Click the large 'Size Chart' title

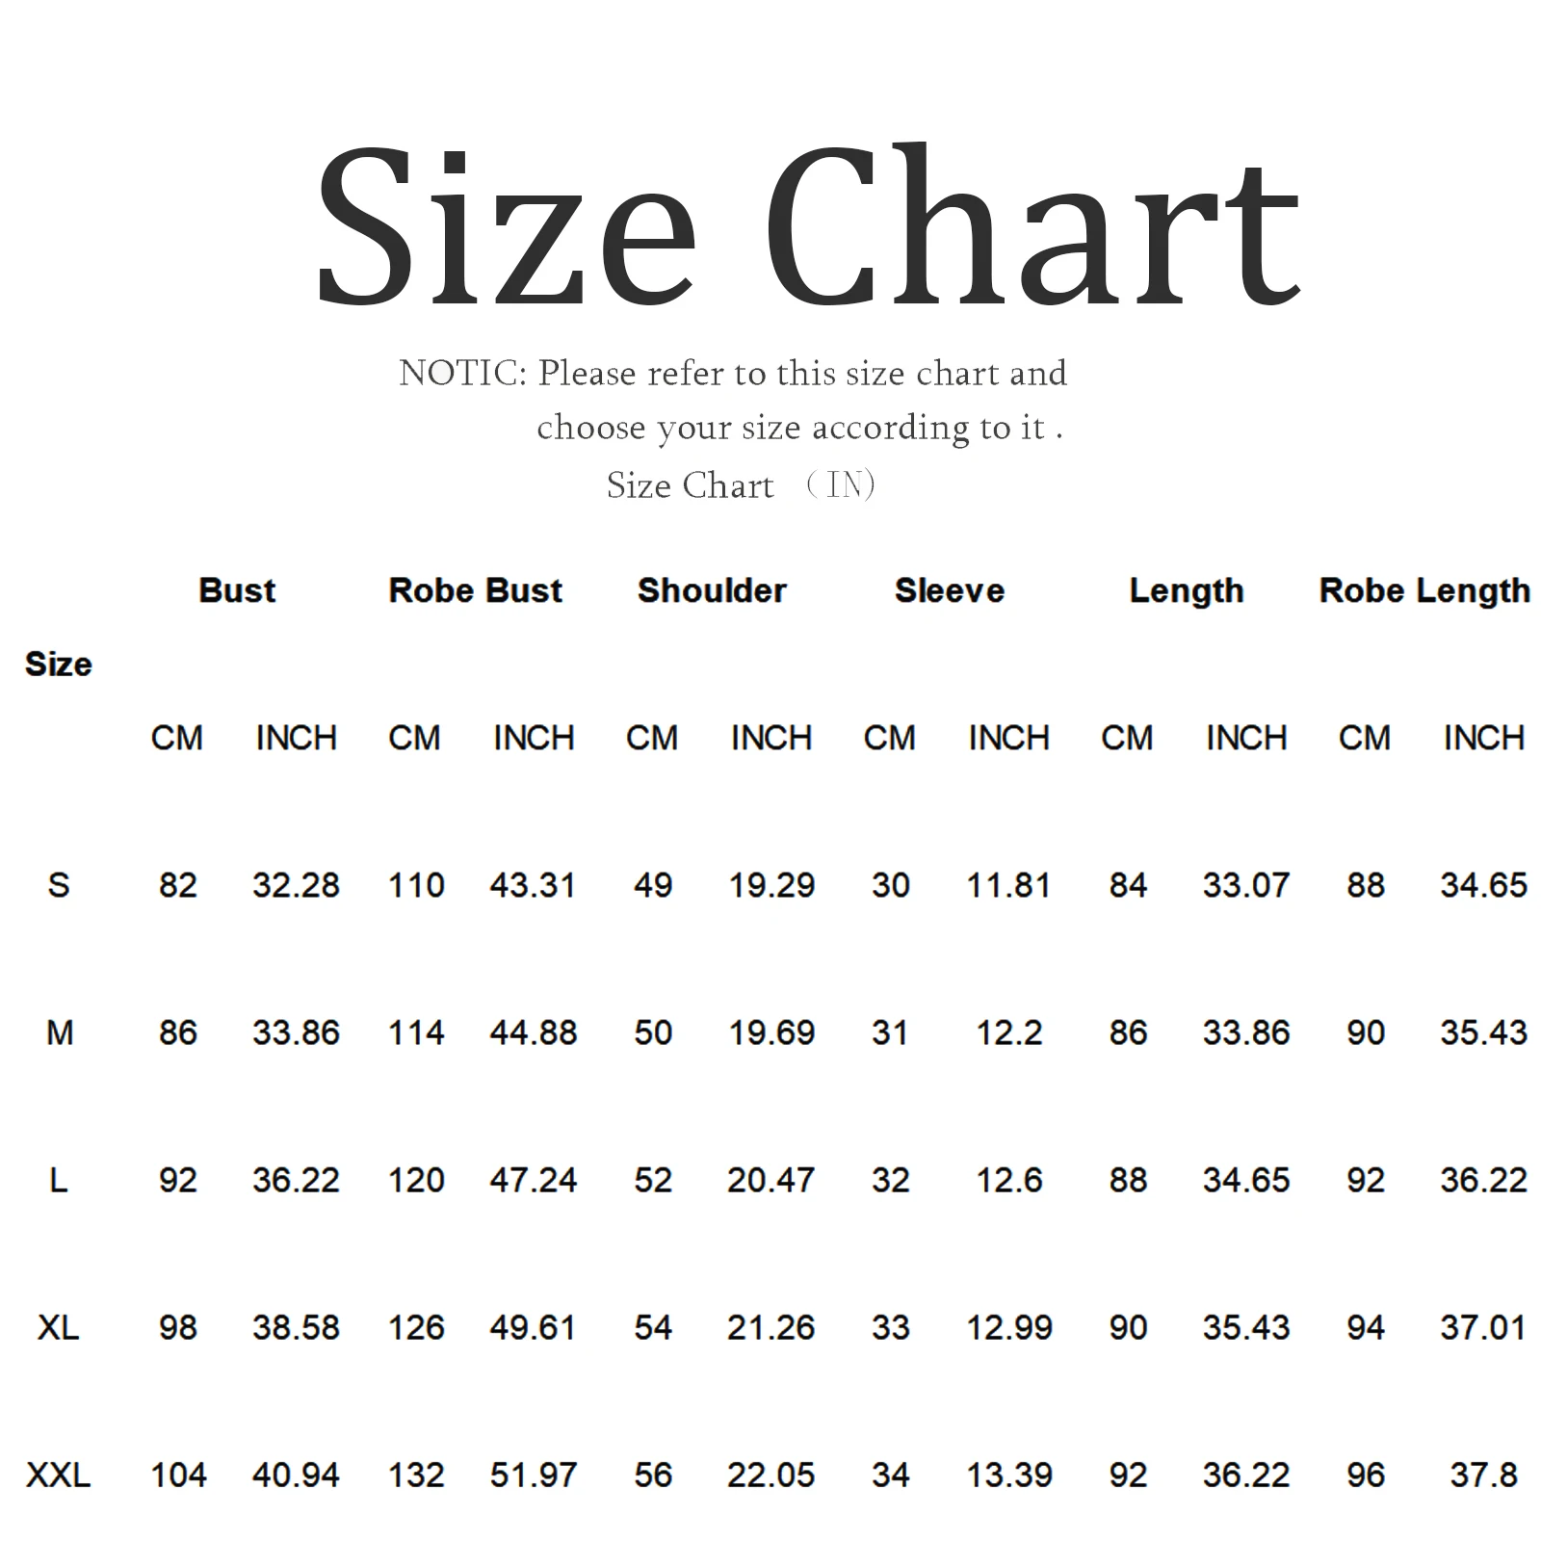pos(808,227)
